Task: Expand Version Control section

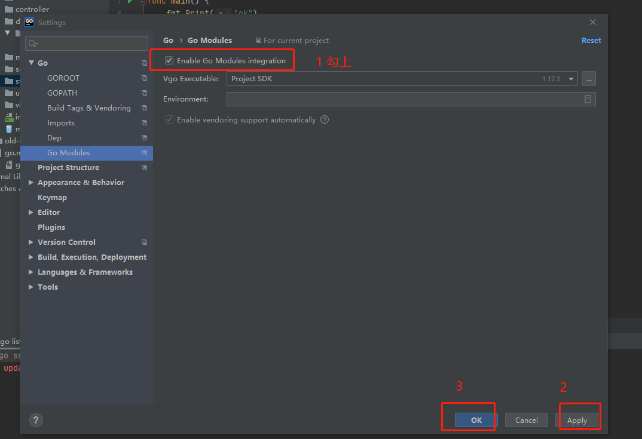Action: coord(30,242)
